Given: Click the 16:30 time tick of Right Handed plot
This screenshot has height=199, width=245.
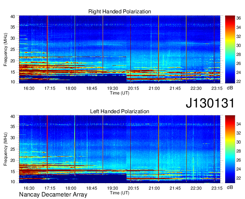Looking at the screenshot, I should coord(29,88).
